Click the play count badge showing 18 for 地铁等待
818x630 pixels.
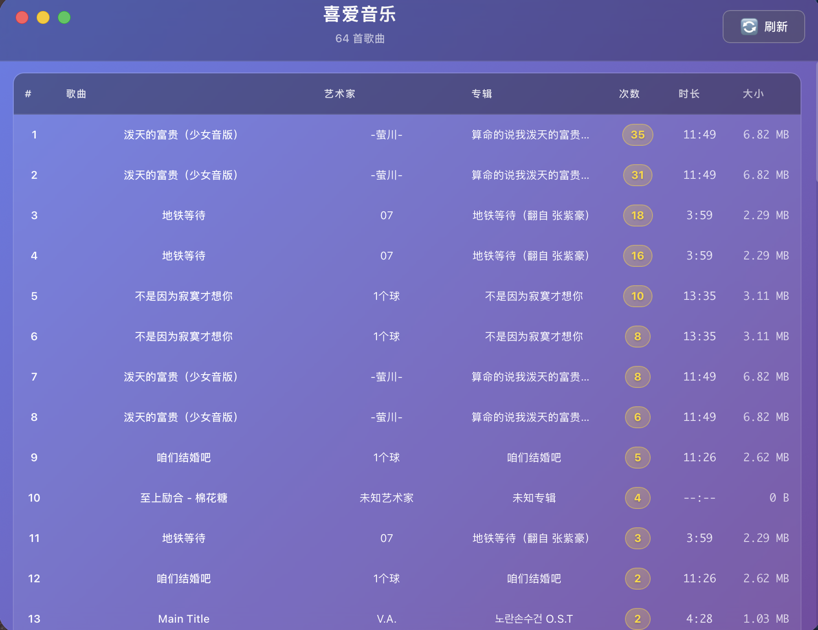pyautogui.click(x=637, y=215)
